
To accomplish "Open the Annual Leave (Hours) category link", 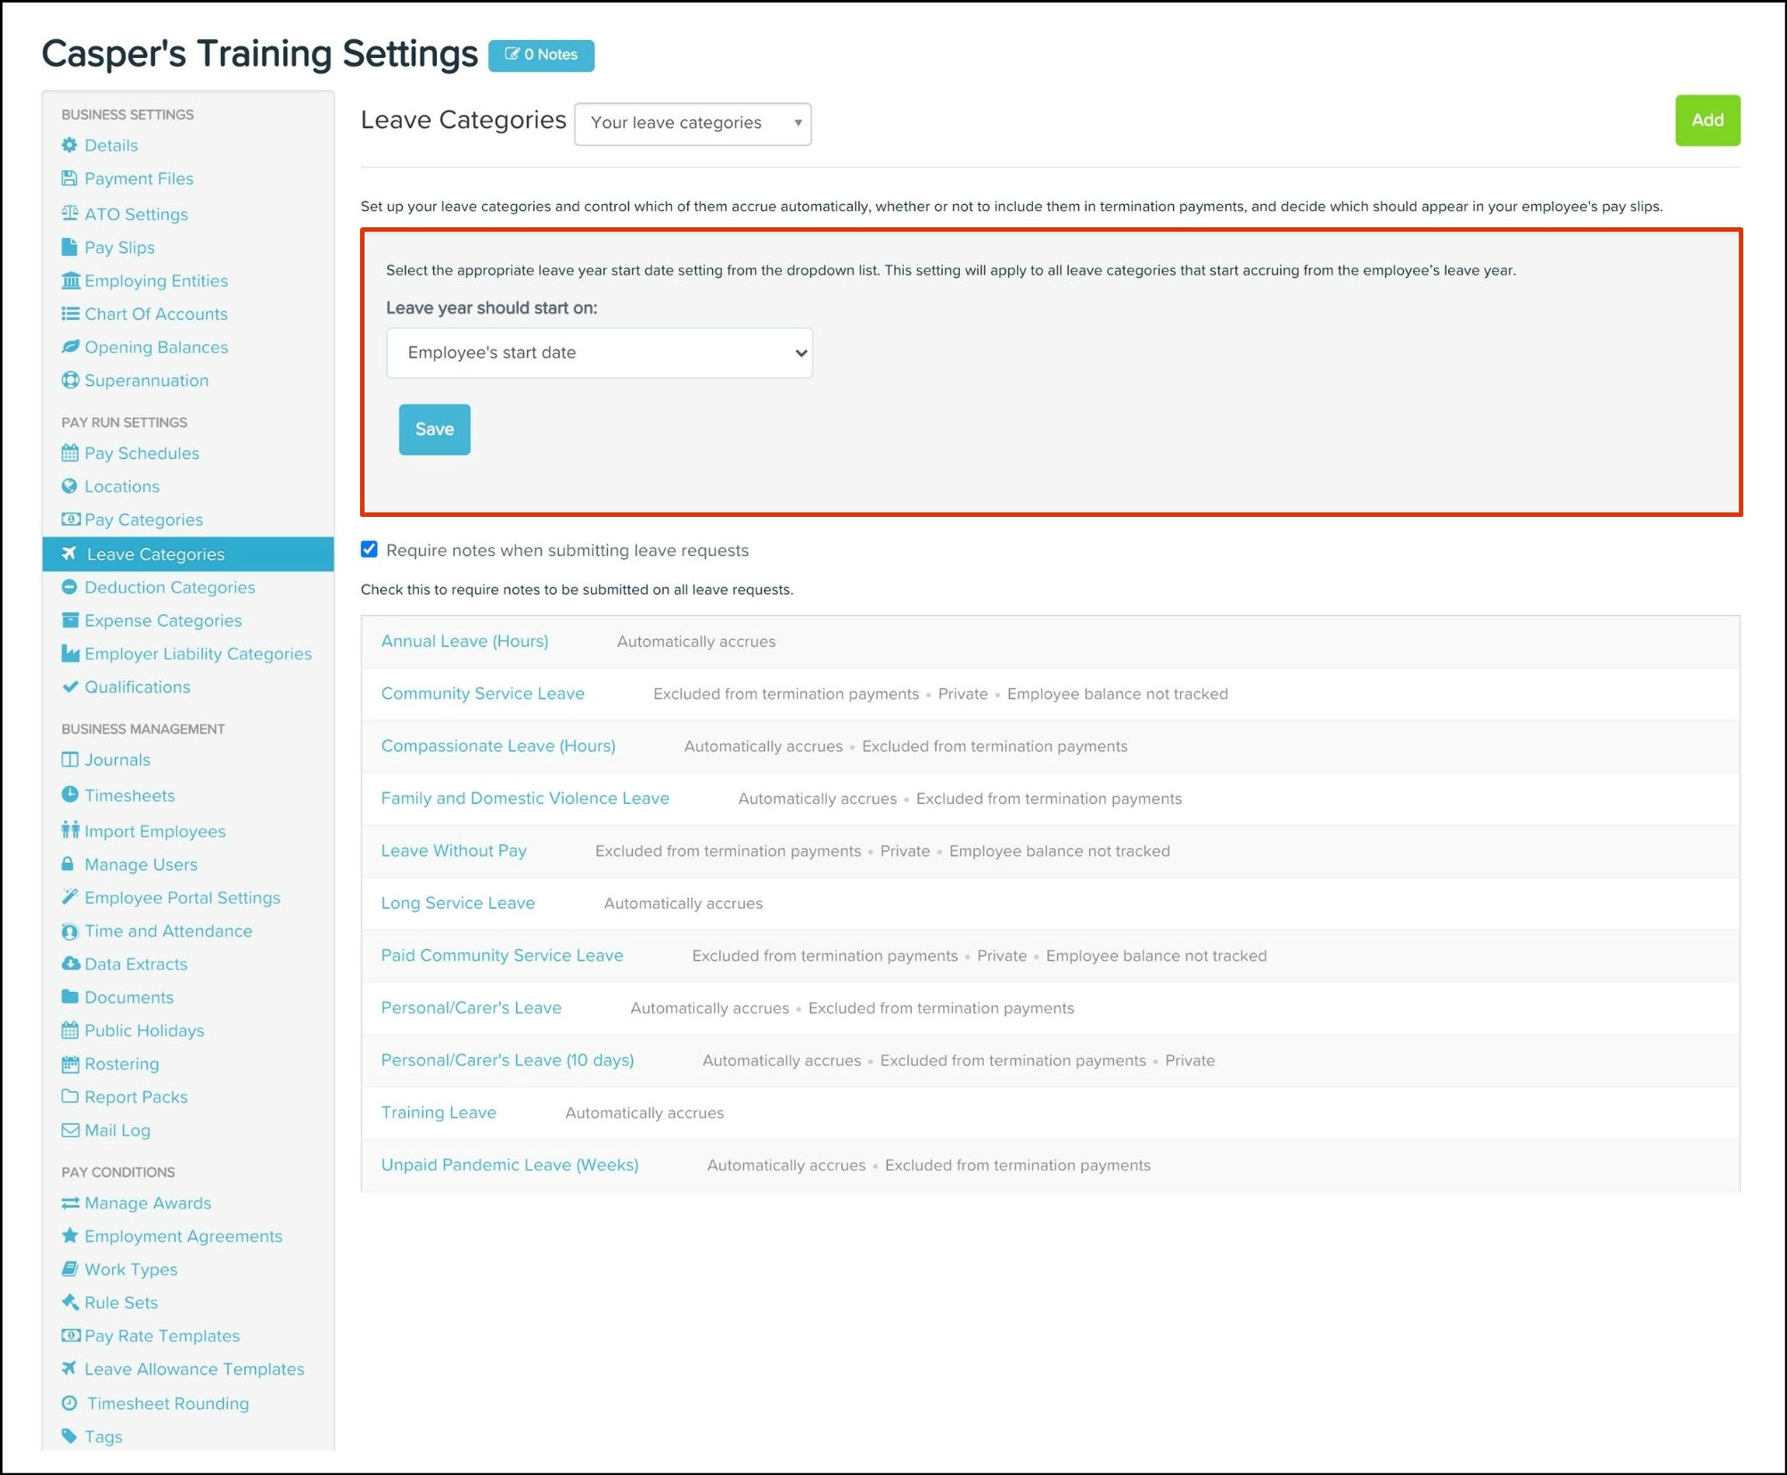I will (464, 642).
